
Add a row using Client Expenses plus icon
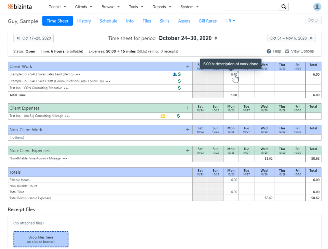point(188,108)
